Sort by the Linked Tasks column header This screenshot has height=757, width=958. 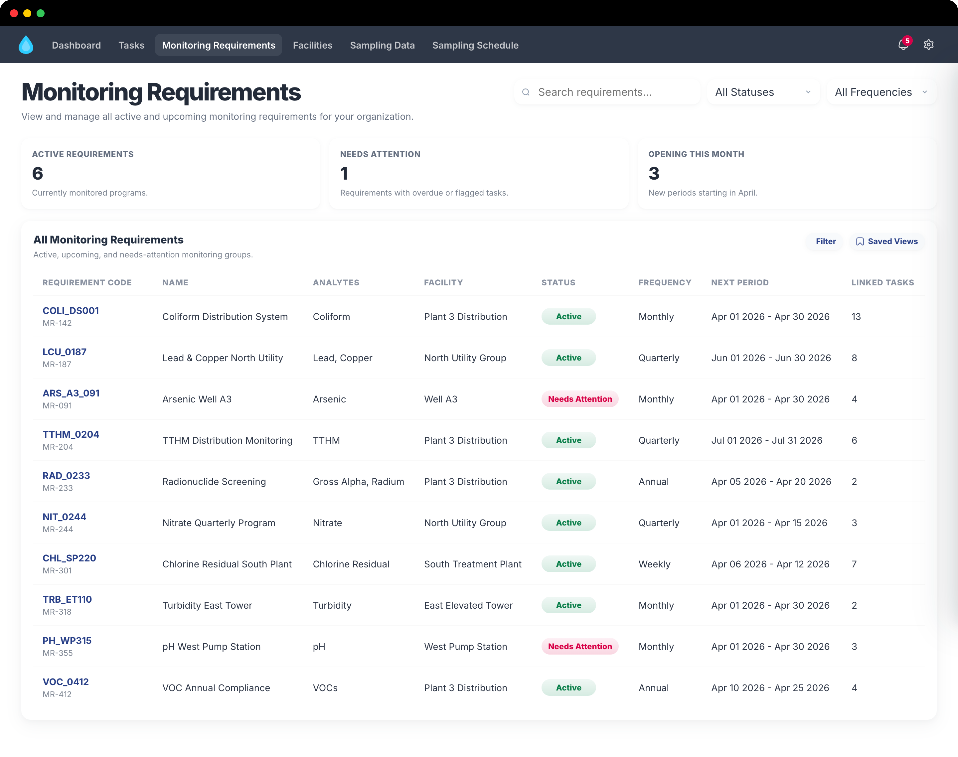click(x=882, y=283)
